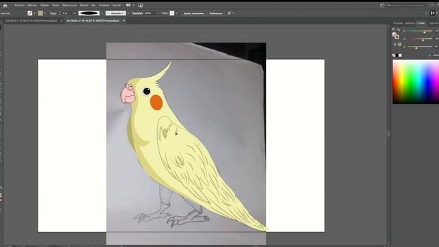The width and height of the screenshot is (439, 247).
Task: Click the GPU performance icon beside arrange documents
Action: [x=141, y=5]
